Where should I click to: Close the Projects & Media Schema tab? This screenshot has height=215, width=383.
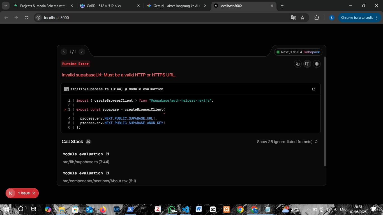coord(72,6)
